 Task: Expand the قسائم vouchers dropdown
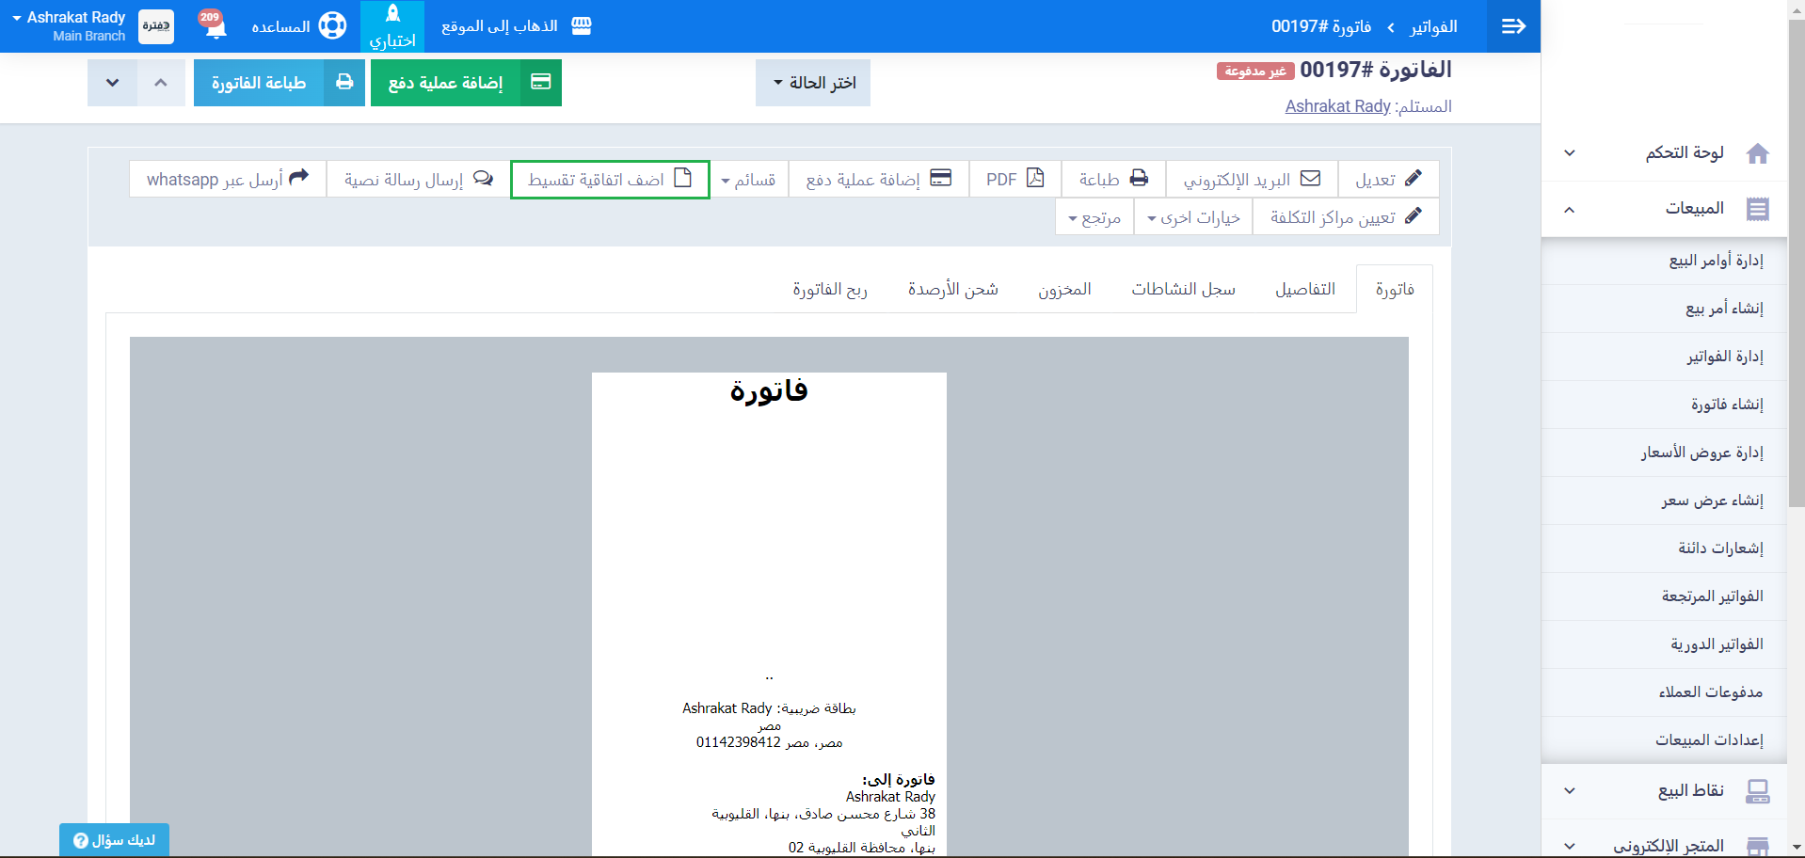748,180
